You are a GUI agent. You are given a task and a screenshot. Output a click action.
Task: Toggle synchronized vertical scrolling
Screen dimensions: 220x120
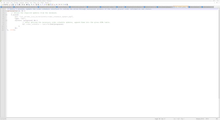pos(36,4)
